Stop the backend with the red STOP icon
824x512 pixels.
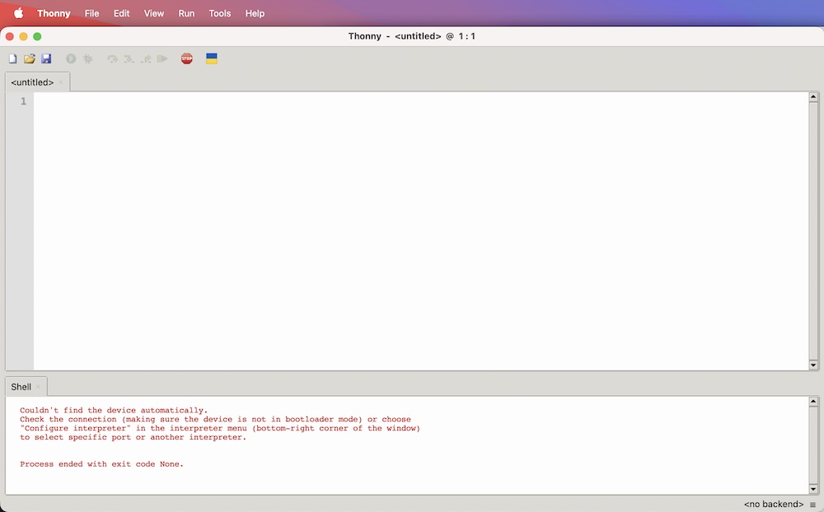coord(187,58)
